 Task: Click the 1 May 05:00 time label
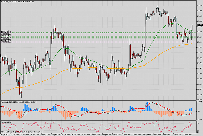[117, 135]
